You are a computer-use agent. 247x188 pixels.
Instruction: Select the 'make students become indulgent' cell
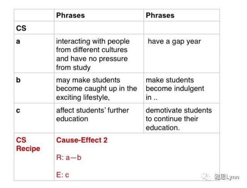click(x=175, y=89)
